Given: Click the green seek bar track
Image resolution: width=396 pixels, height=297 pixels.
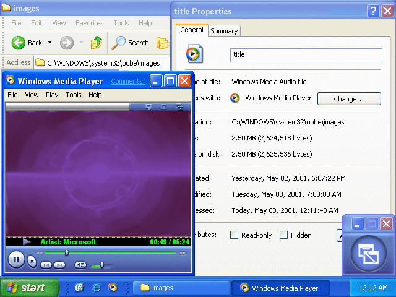Looking at the screenshot, I should tap(110, 252).
